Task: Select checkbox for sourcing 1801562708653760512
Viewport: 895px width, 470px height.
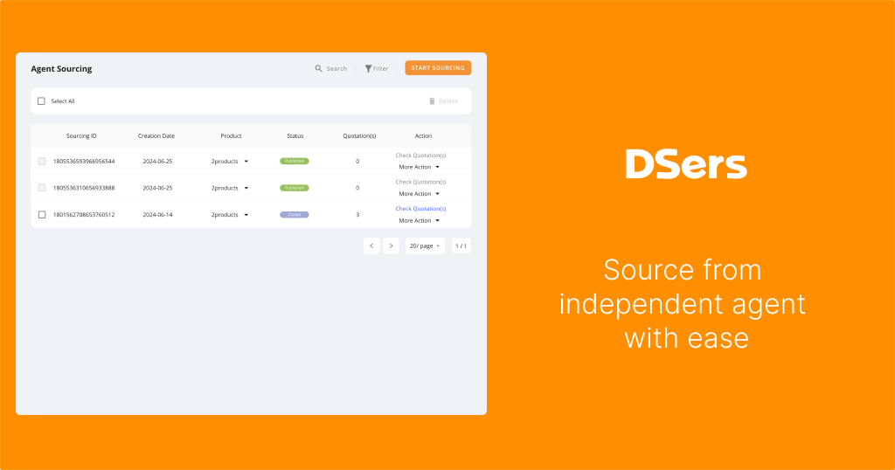Action: click(42, 214)
